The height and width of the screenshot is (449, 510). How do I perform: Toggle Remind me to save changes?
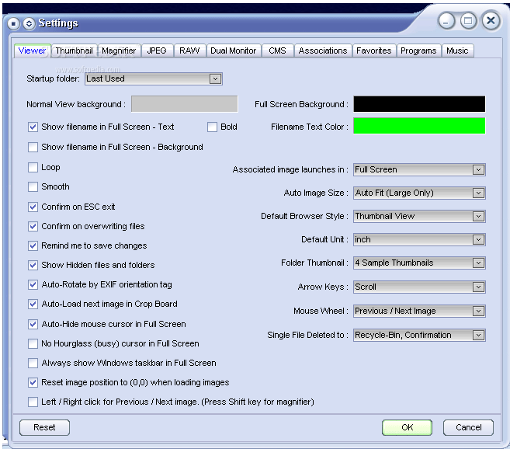pyautogui.click(x=33, y=245)
